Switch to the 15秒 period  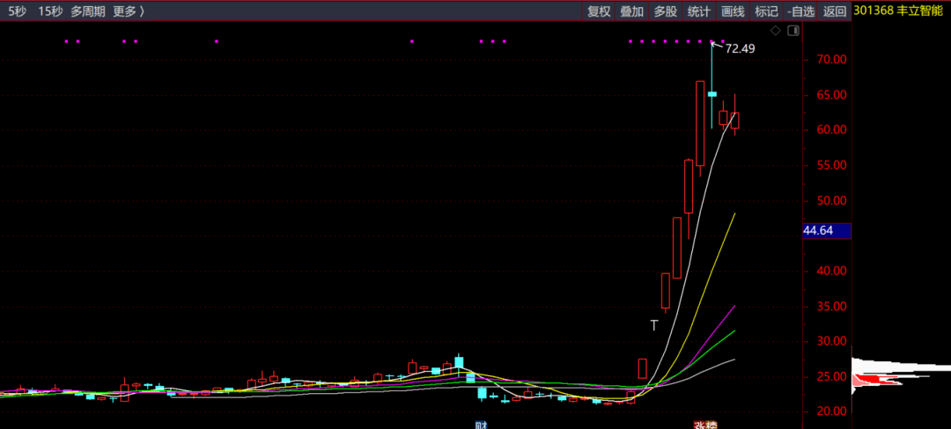pos(50,11)
